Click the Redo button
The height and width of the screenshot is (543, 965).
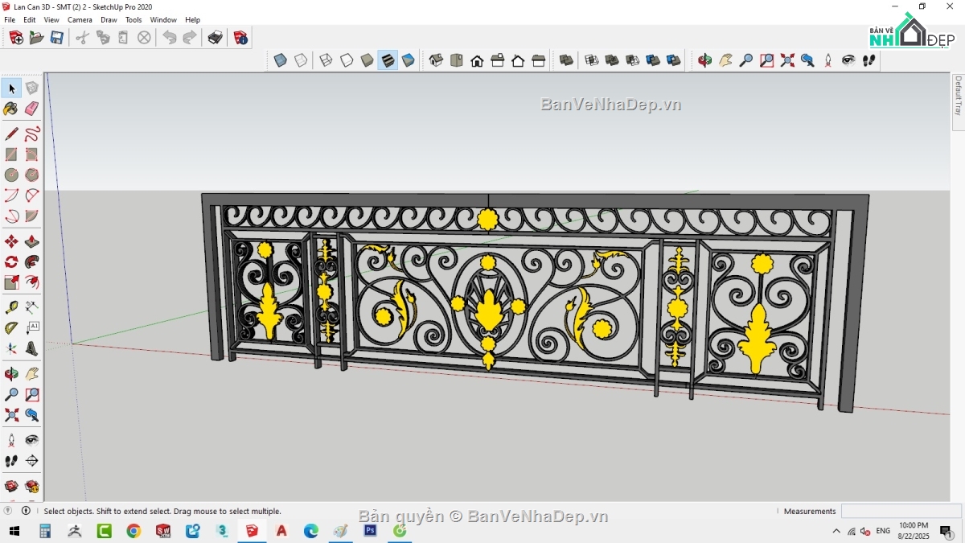[189, 37]
